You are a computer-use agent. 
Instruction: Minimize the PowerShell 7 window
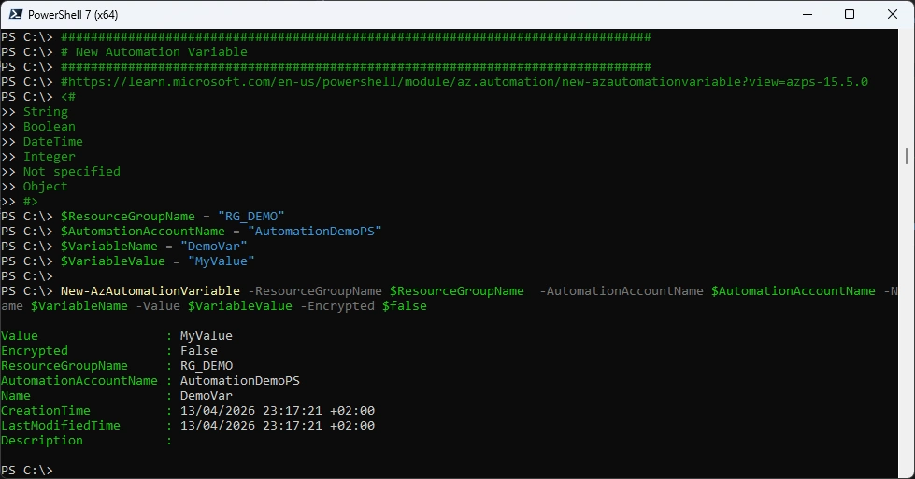tap(806, 14)
